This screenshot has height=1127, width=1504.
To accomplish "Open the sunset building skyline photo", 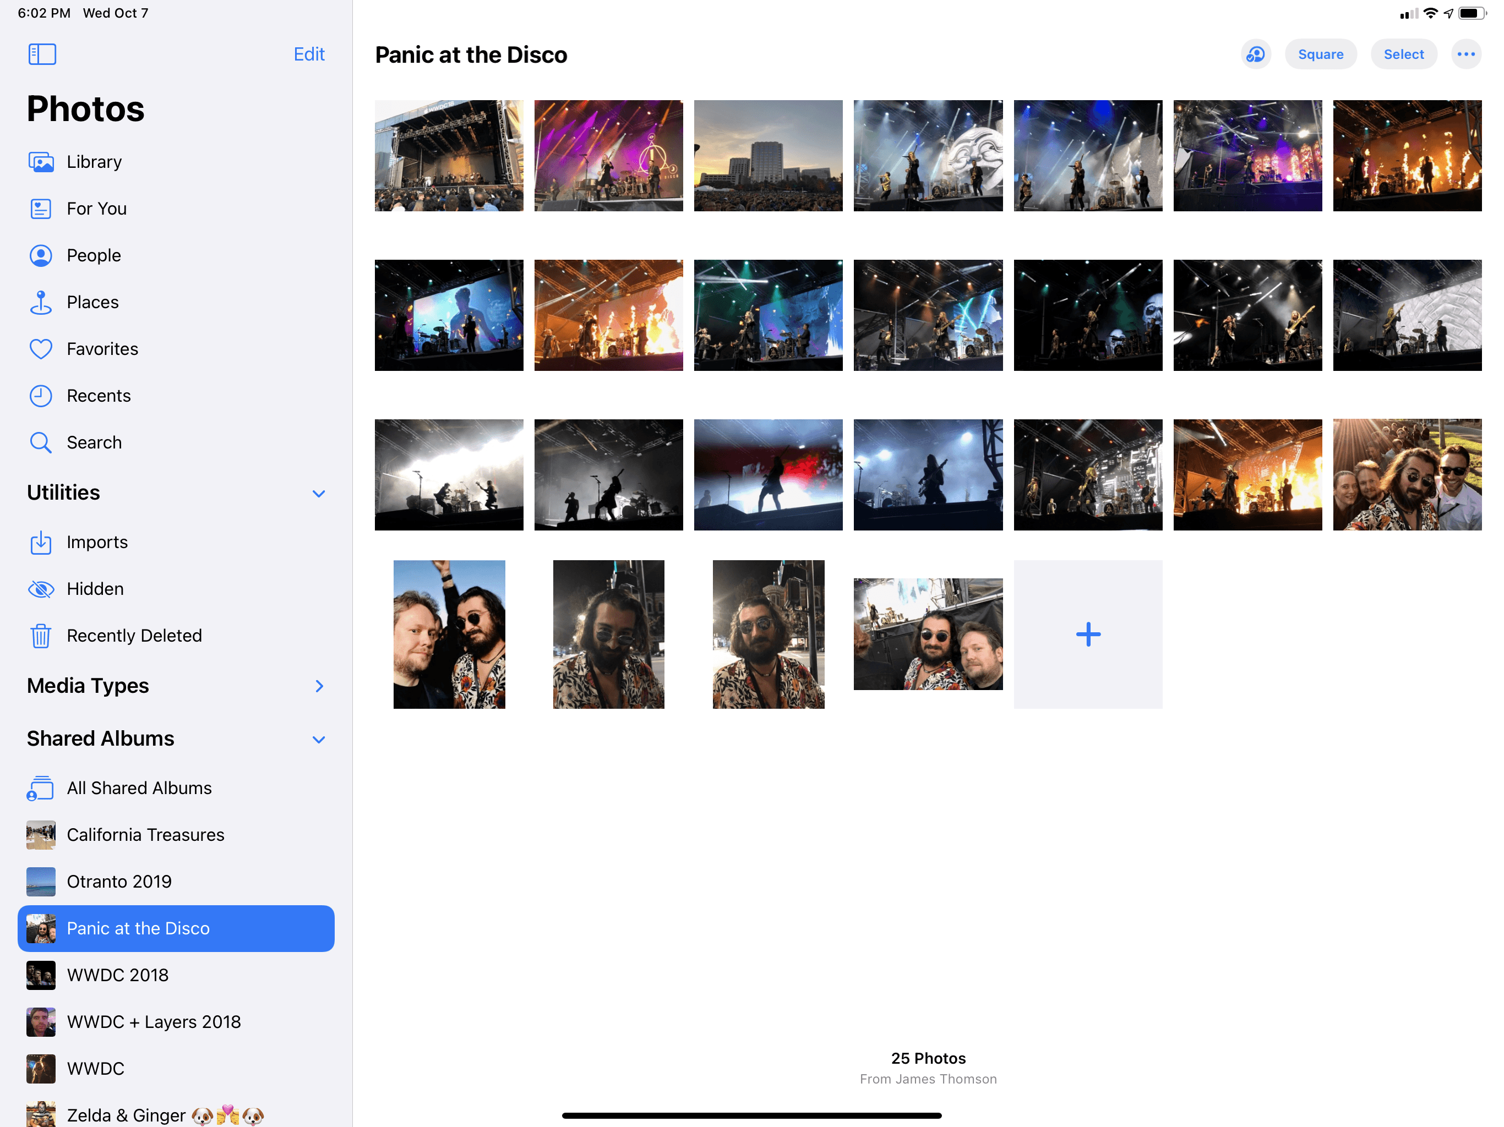I will [769, 156].
